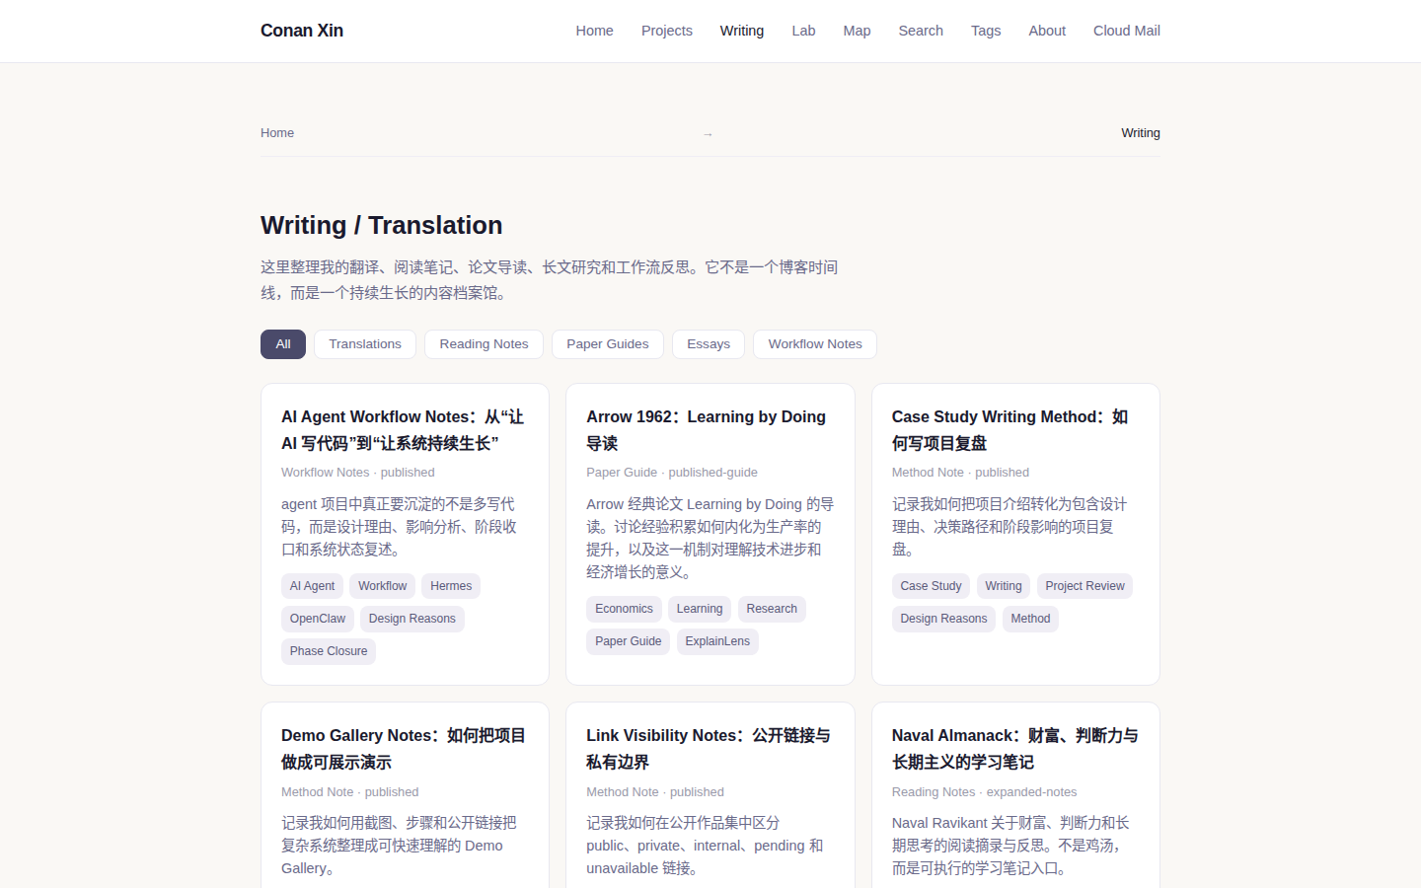The width and height of the screenshot is (1421, 888).
Task: Open the Cloud Mail nav link
Action: click(1126, 31)
